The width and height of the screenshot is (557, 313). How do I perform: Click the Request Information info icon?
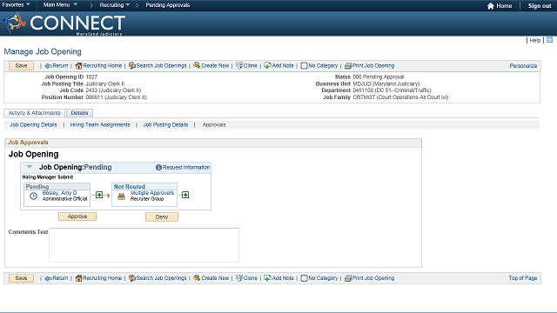158,168
